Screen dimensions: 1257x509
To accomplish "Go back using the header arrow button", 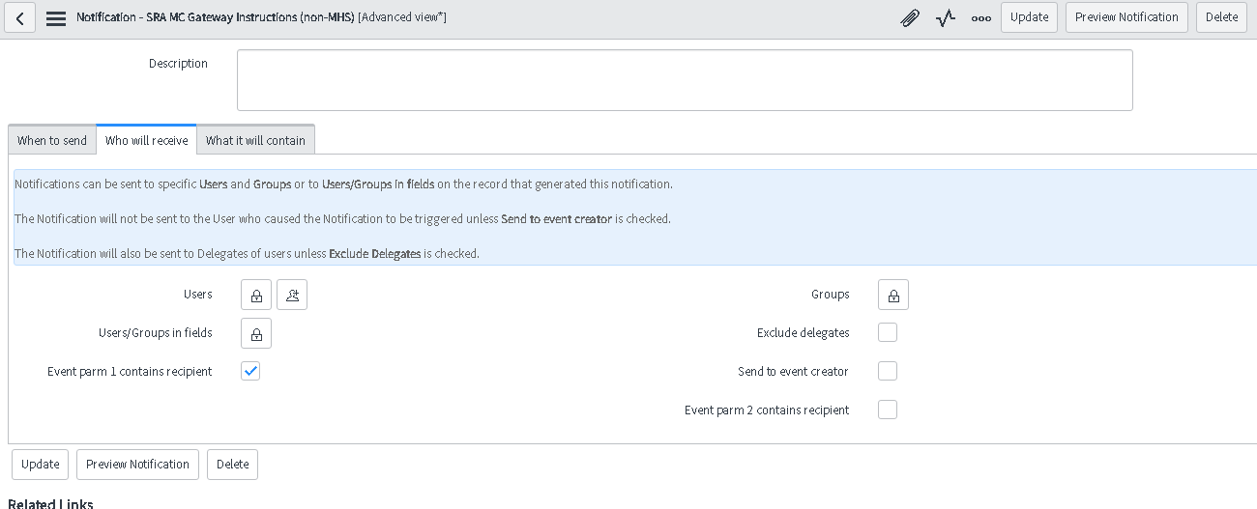I will click(19, 17).
